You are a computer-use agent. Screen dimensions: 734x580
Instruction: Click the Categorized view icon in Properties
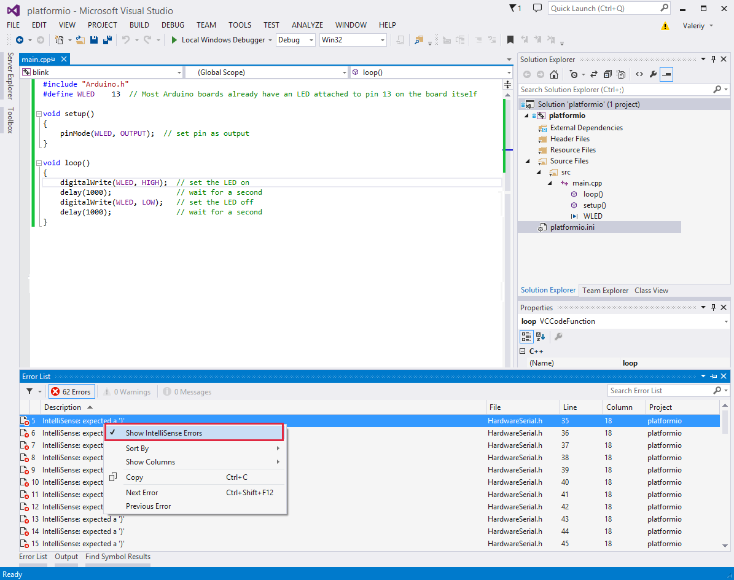click(526, 336)
